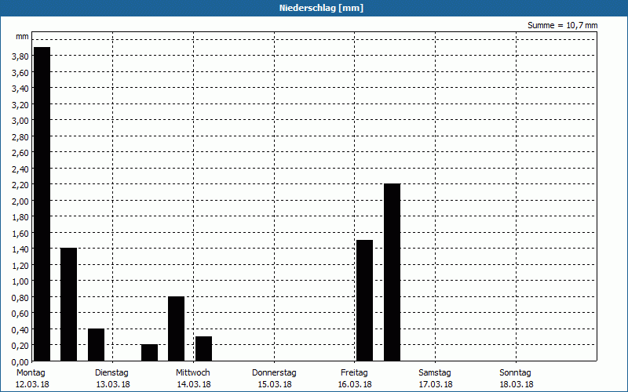Select the y-axis value '3,40'

point(20,89)
